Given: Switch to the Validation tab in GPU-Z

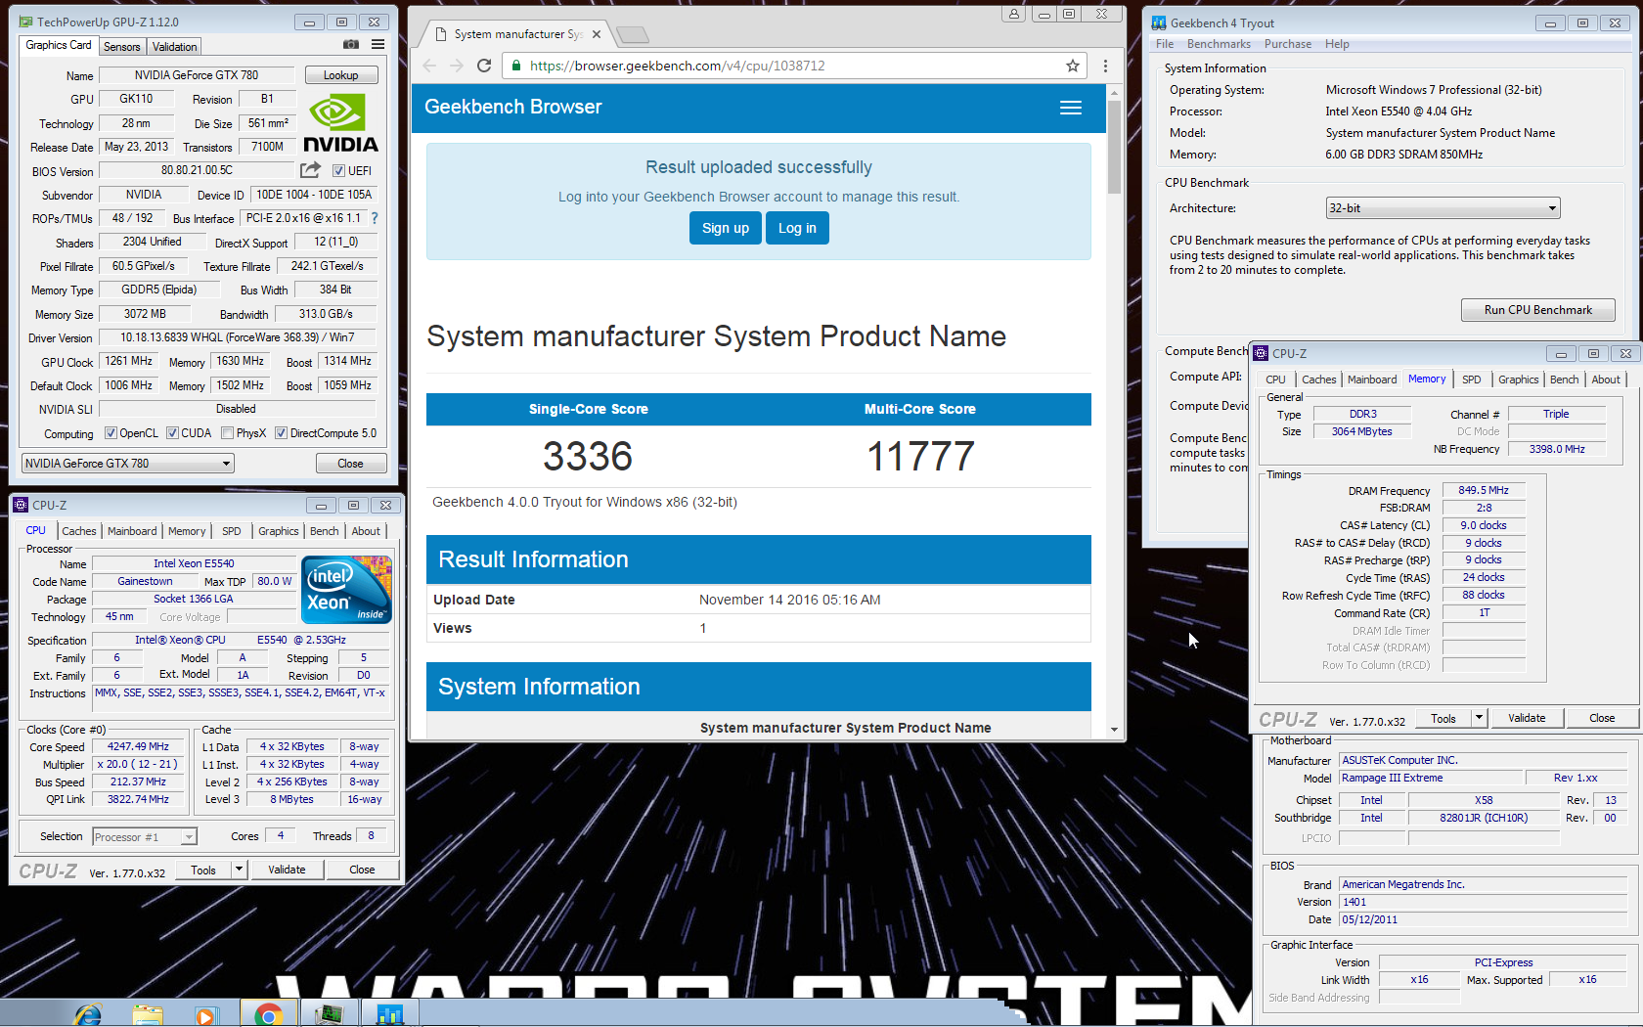Looking at the screenshot, I should point(175,47).
